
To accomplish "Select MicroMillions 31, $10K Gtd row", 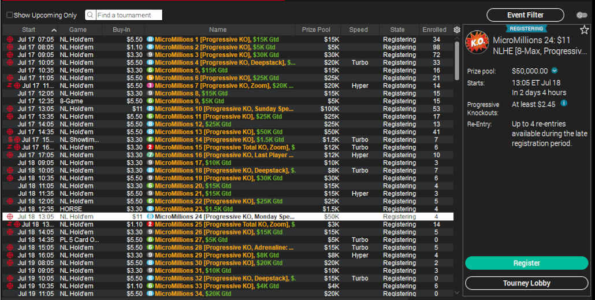I will click(x=228, y=271).
